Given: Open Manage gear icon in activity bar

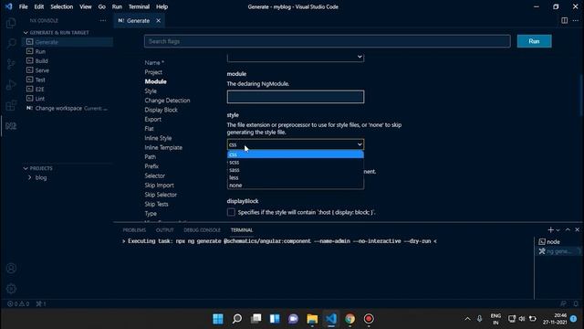Looking at the screenshot, I should 11,289.
